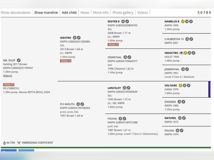Open the Photo gallery tab
The height and width of the screenshot is (160, 214).
coord(123,13)
